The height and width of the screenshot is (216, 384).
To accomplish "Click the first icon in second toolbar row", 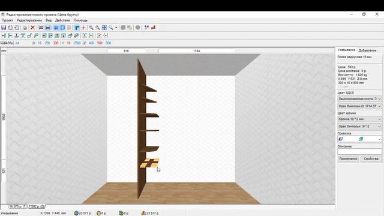I will click(4, 35).
